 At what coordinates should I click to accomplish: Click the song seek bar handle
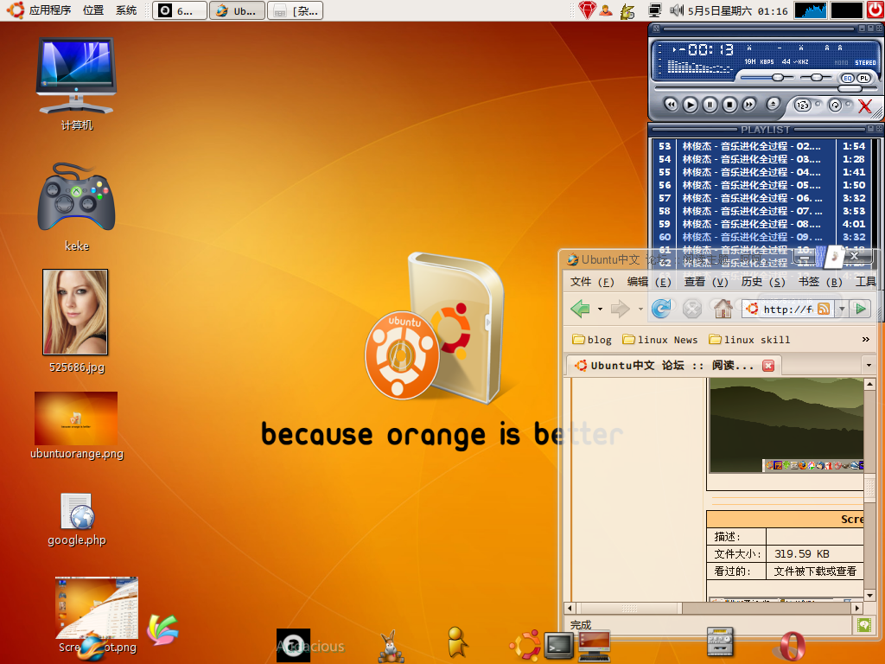[x=850, y=89]
